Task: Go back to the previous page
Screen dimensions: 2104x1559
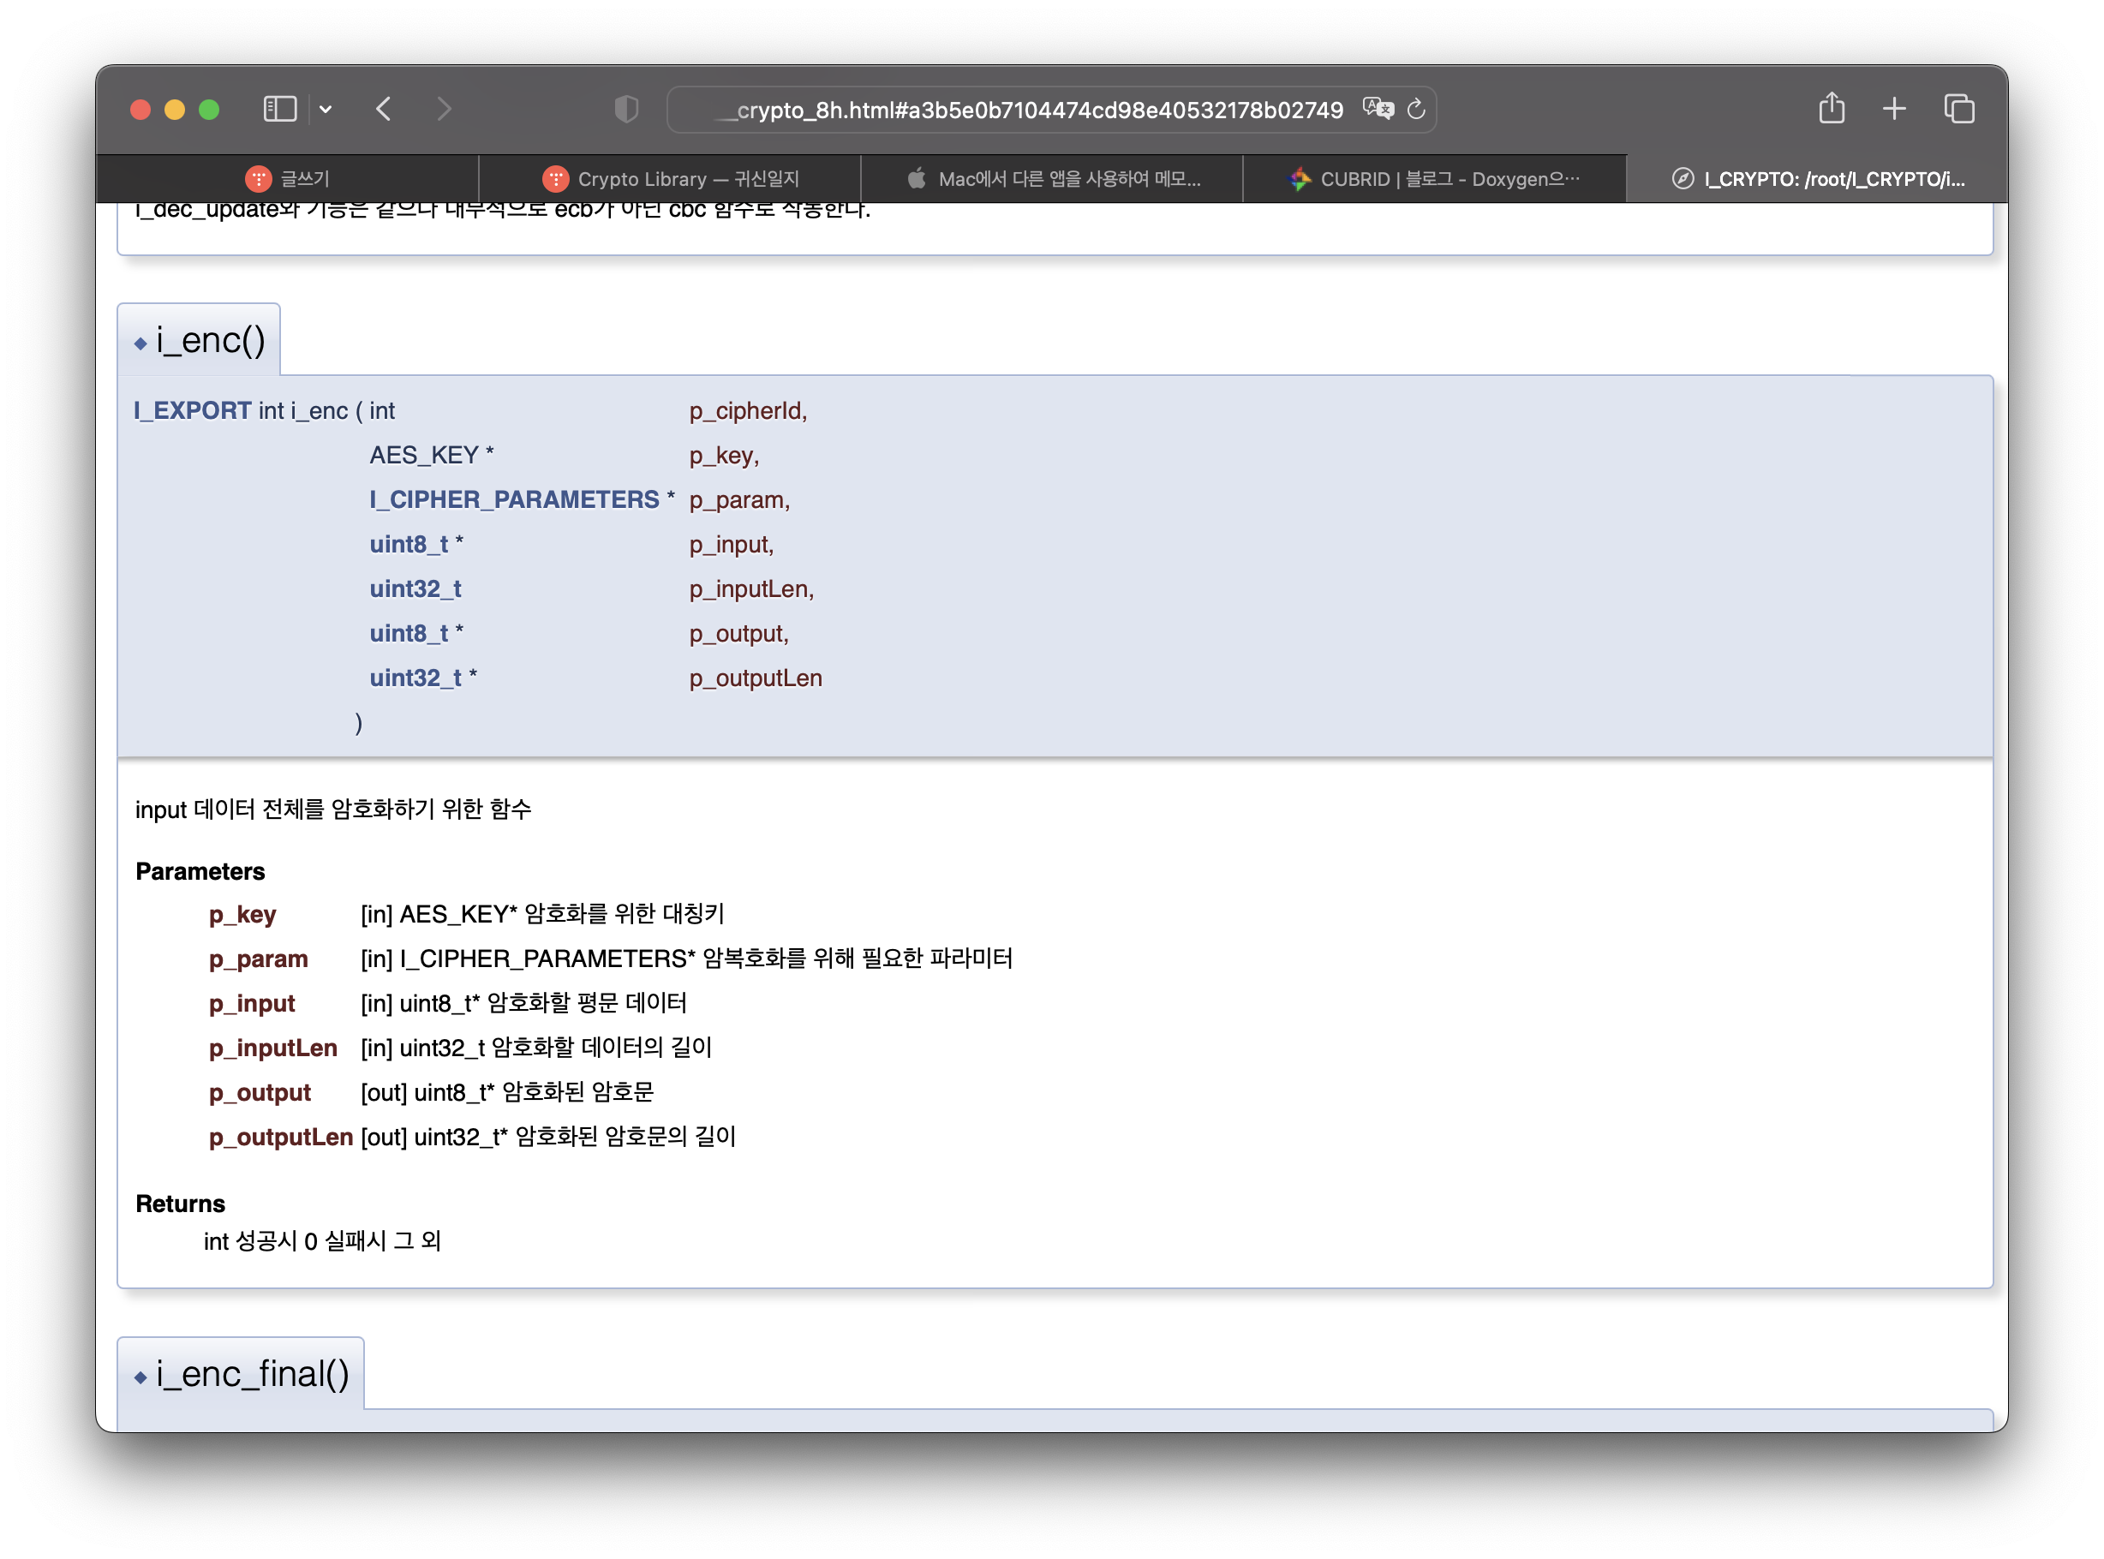Action: coord(383,110)
